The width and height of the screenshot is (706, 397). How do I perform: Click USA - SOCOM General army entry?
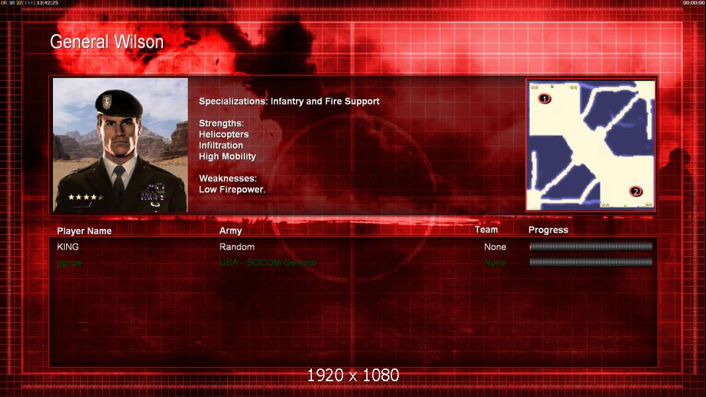pos(268,263)
